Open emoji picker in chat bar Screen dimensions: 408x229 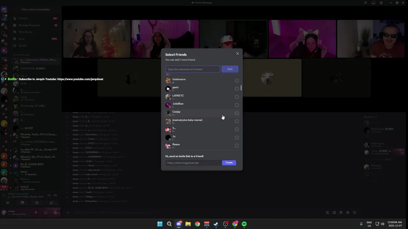tap(348, 212)
